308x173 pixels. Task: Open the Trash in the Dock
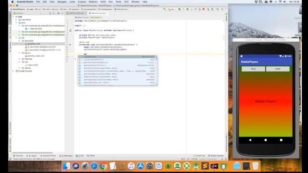point(256,166)
